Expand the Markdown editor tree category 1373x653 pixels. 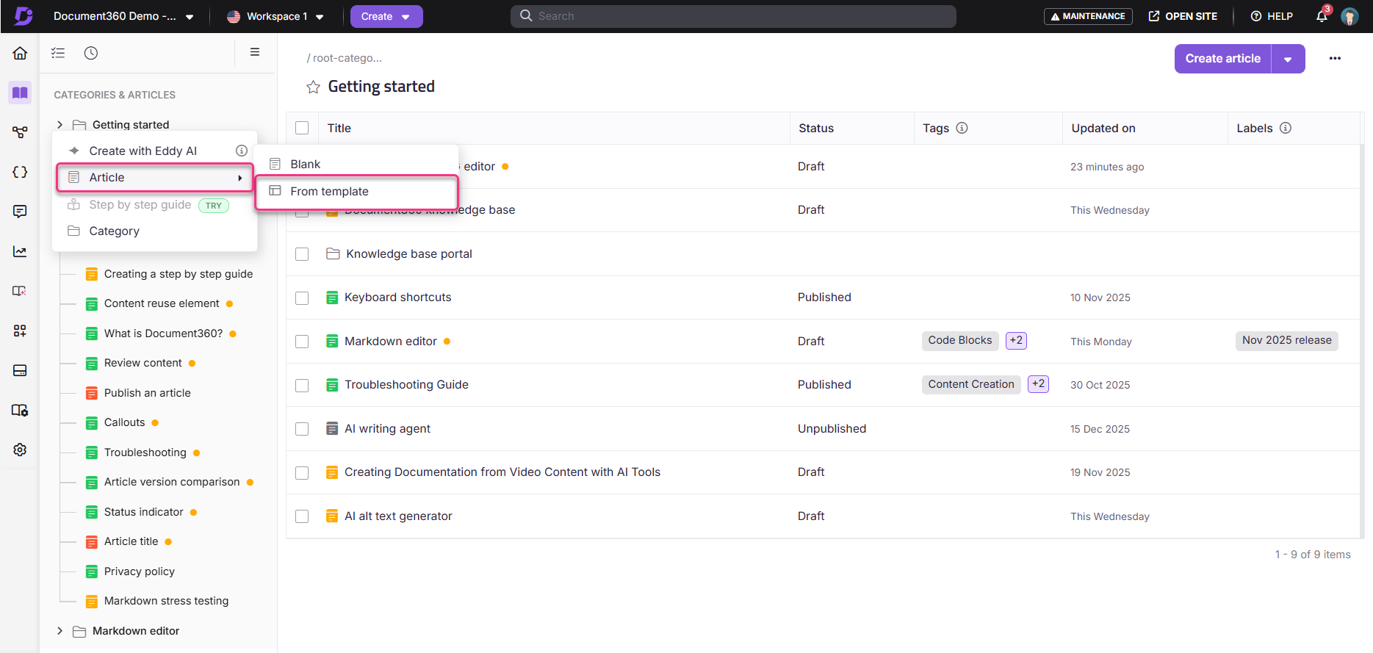coord(60,631)
